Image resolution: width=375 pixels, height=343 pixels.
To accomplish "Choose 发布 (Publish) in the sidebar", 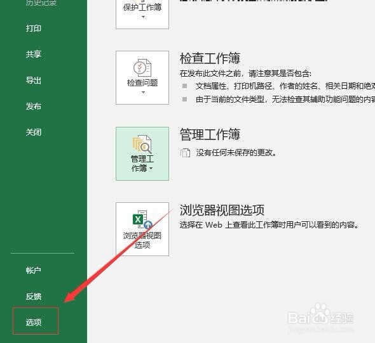I will coord(34,106).
